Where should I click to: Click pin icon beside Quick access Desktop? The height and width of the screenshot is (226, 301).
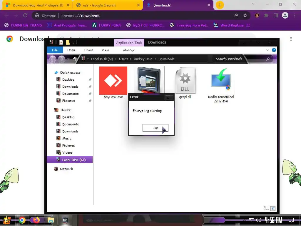[x=90, y=79]
